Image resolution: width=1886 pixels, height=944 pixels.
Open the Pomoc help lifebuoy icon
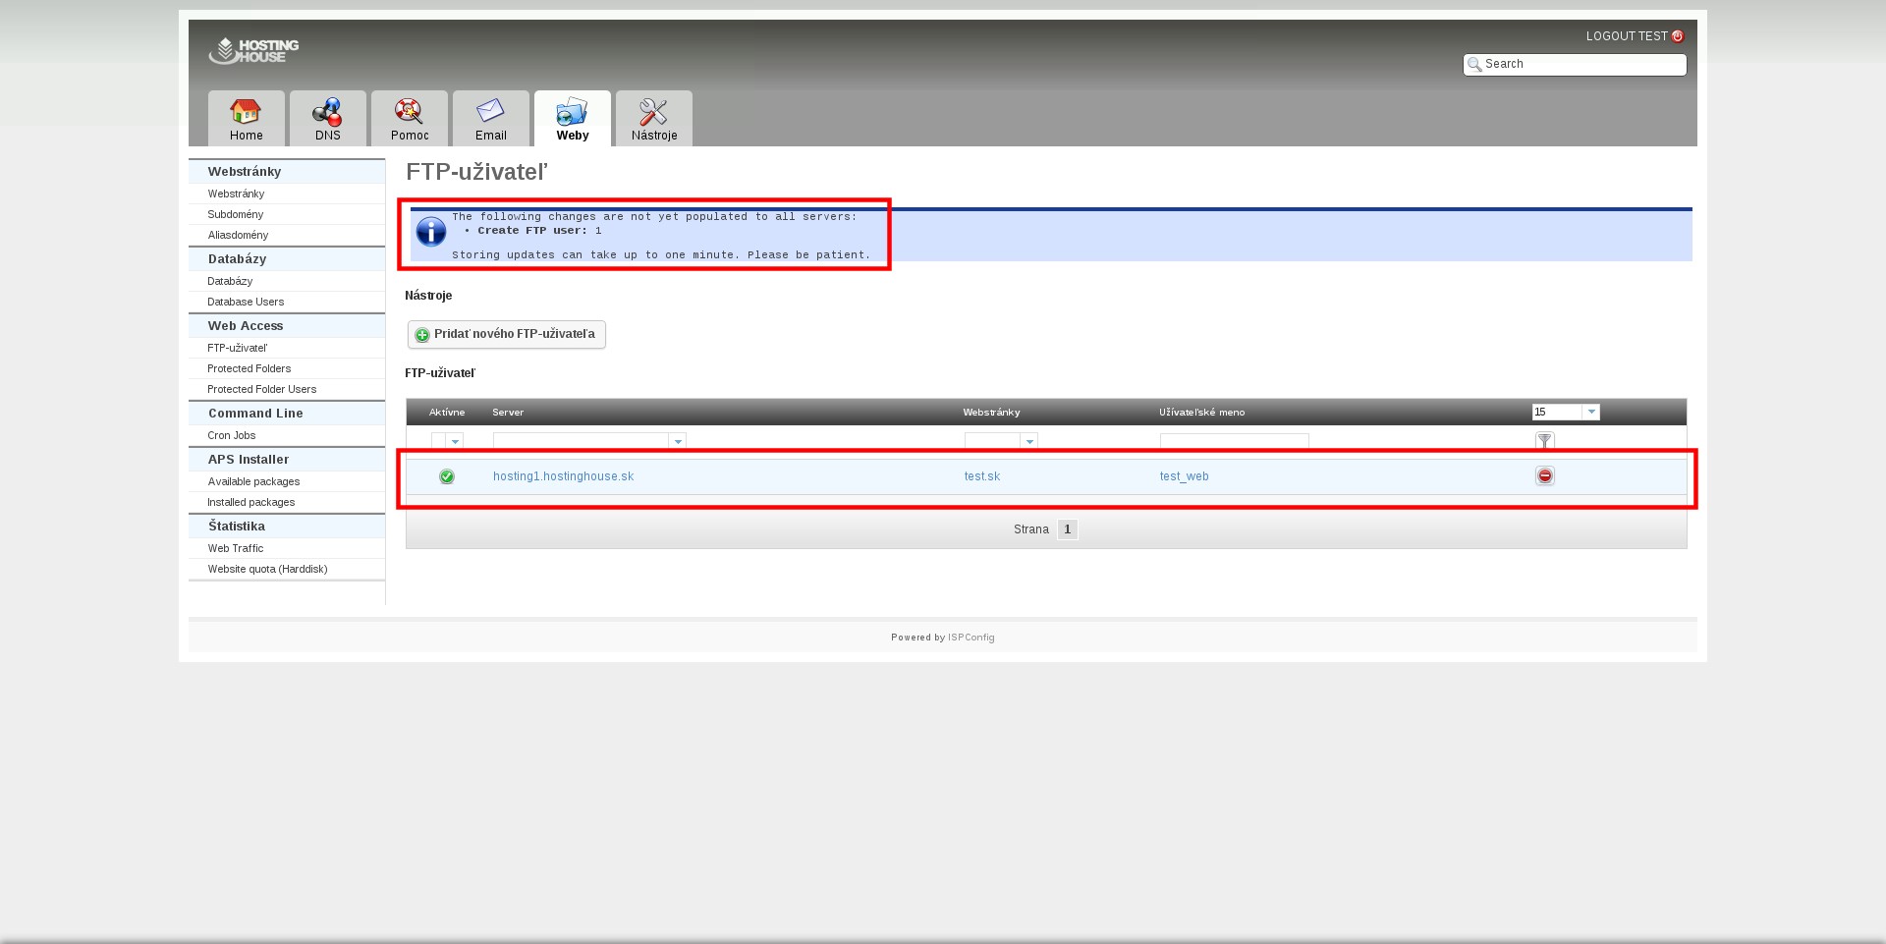pyautogui.click(x=409, y=113)
